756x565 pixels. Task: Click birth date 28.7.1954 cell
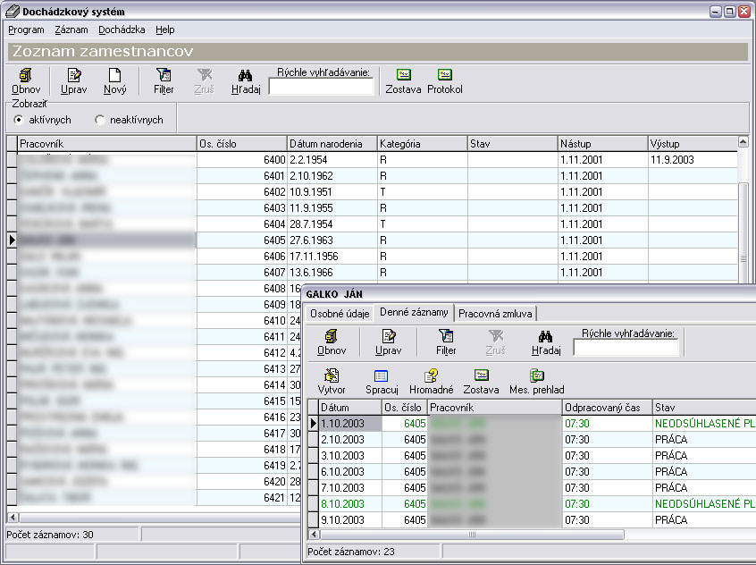(x=332, y=224)
